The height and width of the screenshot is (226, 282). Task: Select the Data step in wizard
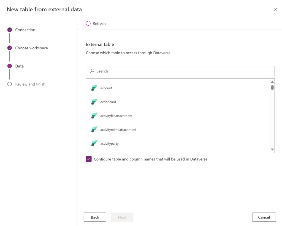(10, 66)
